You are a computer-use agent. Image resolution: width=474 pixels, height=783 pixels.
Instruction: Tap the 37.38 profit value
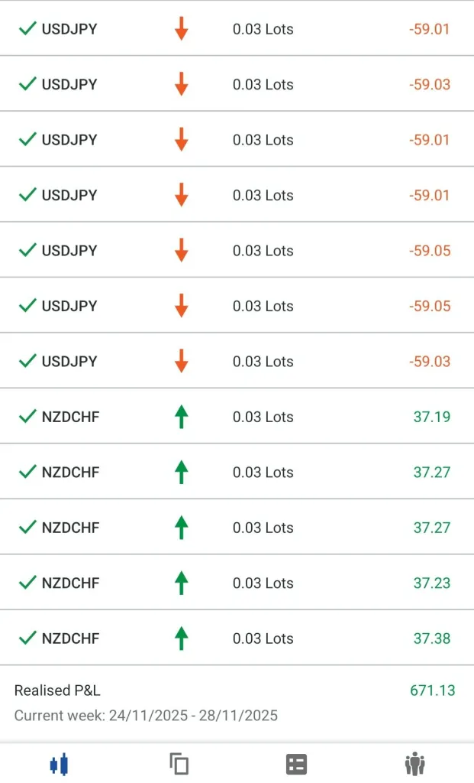[432, 638]
